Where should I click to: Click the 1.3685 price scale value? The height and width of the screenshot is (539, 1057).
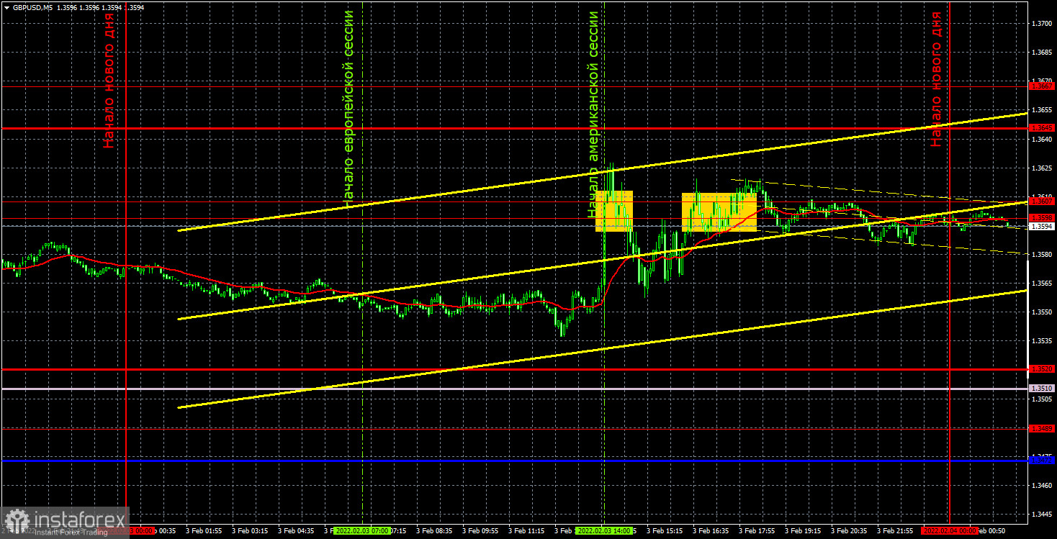coord(1042,53)
